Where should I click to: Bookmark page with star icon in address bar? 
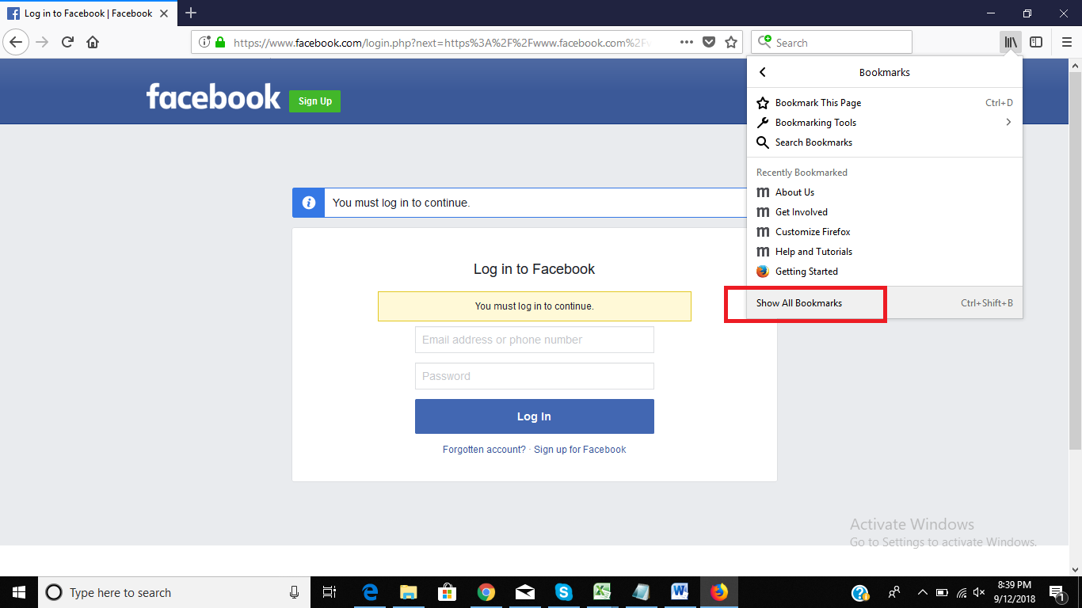click(x=731, y=42)
